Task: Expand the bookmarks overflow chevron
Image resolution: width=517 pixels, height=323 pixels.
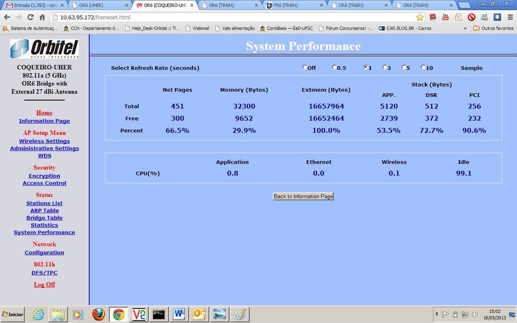Action: 465,28
